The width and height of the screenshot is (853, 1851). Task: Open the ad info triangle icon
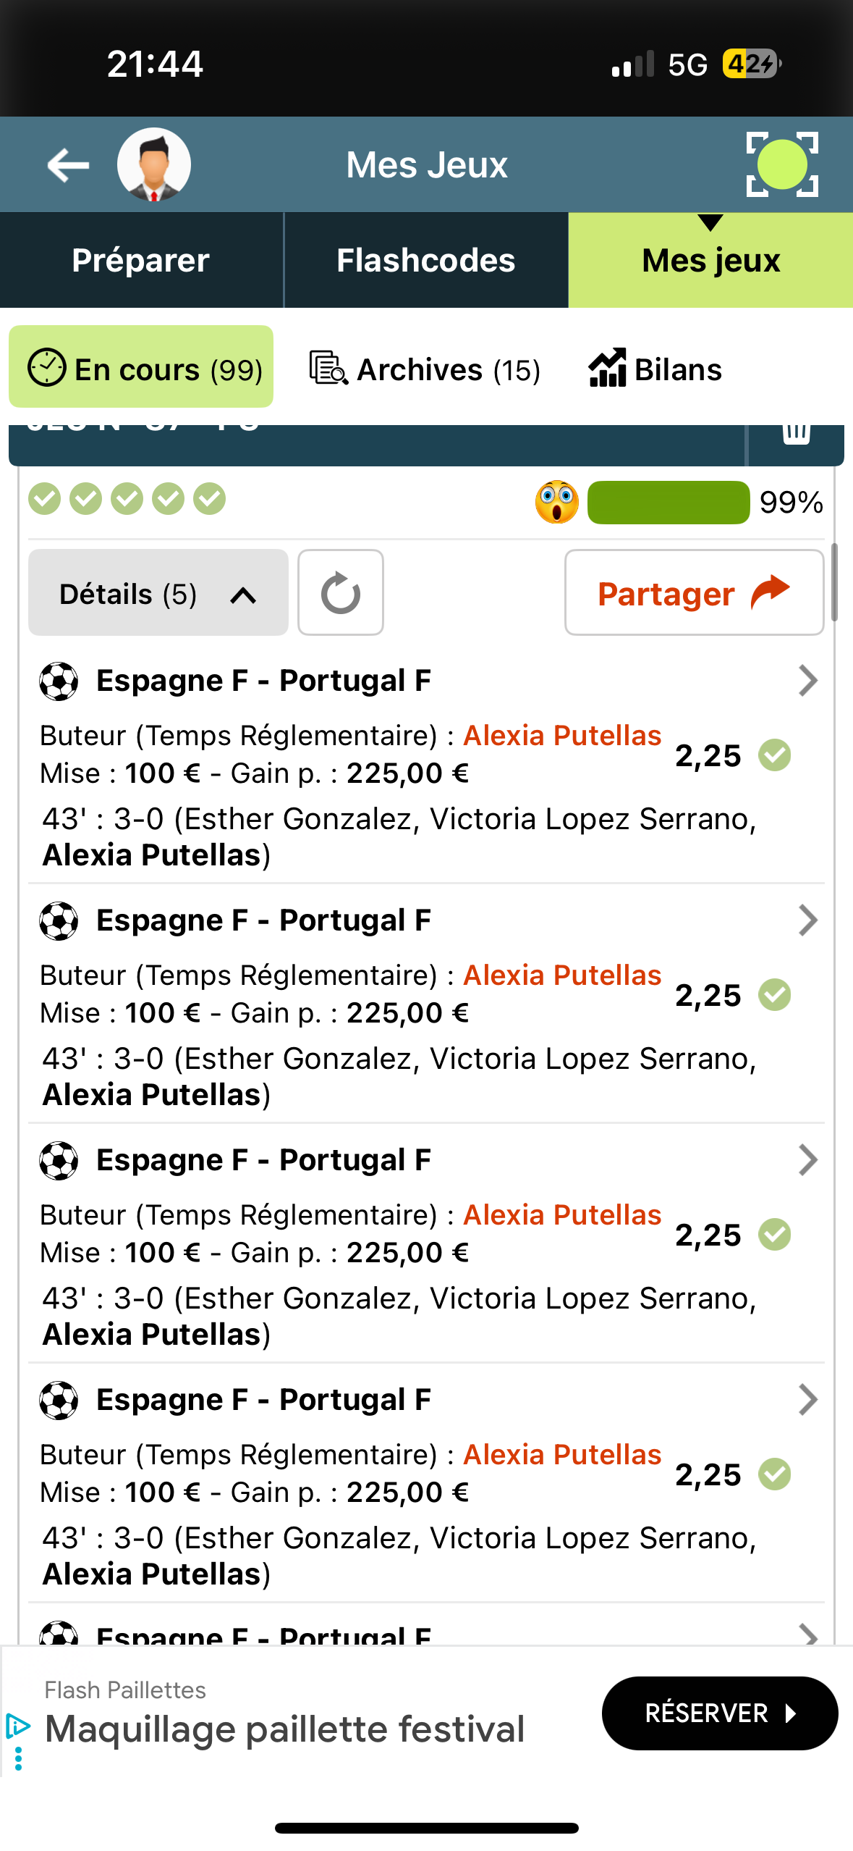click(17, 1726)
